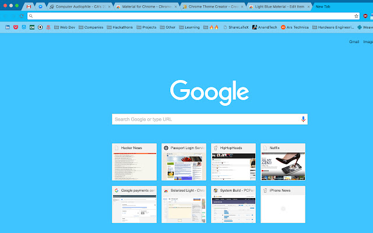Screen dimensions: 373x233
Task: Start voice search with the microphone
Action: (303, 119)
